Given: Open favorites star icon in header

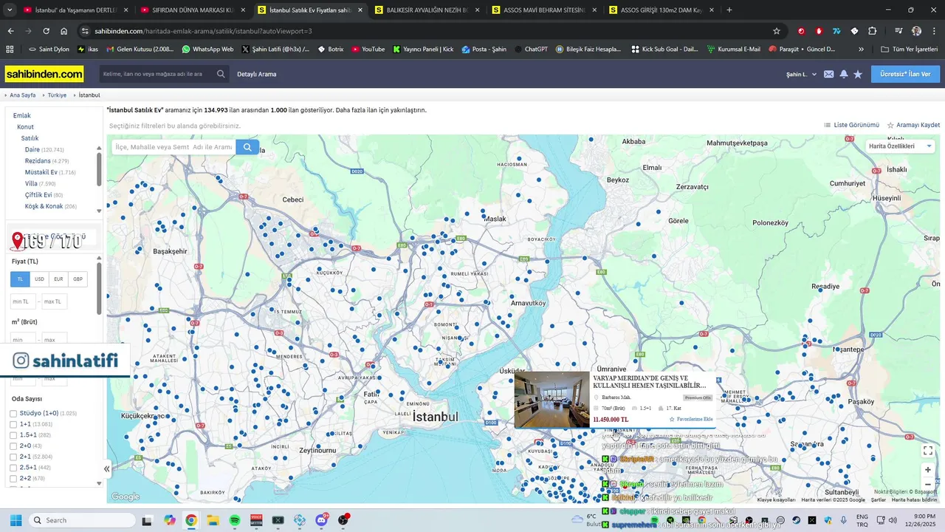Looking at the screenshot, I should click(x=858, y=74).
